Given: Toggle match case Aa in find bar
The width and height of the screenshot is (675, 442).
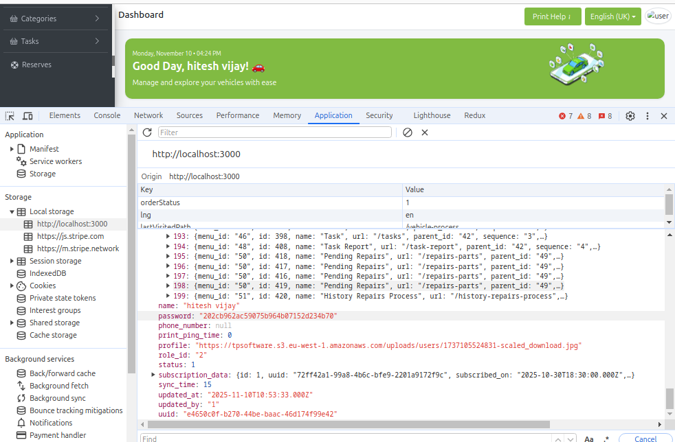Looking at the screenshot, I should coord(588,439).
